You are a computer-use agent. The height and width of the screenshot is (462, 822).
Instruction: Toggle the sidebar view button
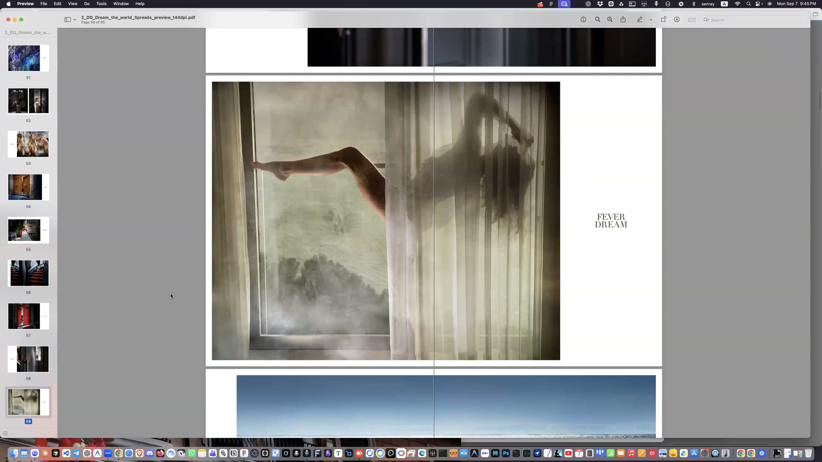67,20
